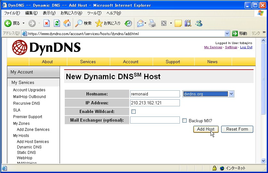Open the Account navigation tab
This screenshot has width=268, height=173.
pos(130,62)
